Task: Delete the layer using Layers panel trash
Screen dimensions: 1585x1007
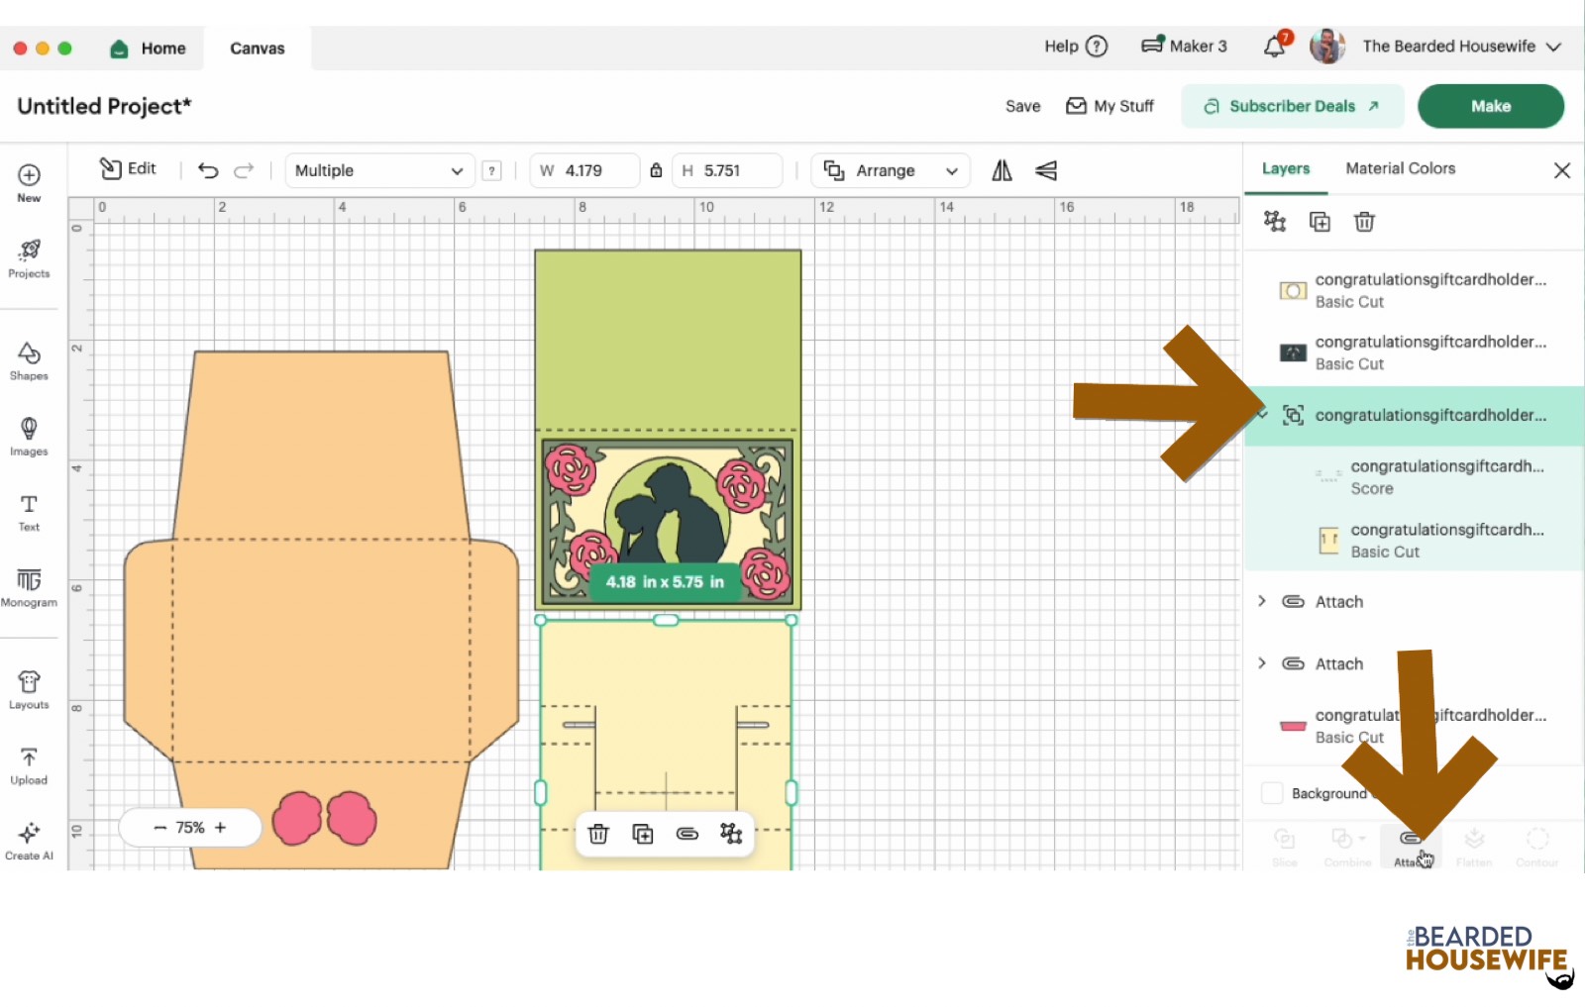Action: tap(1364, 222)
